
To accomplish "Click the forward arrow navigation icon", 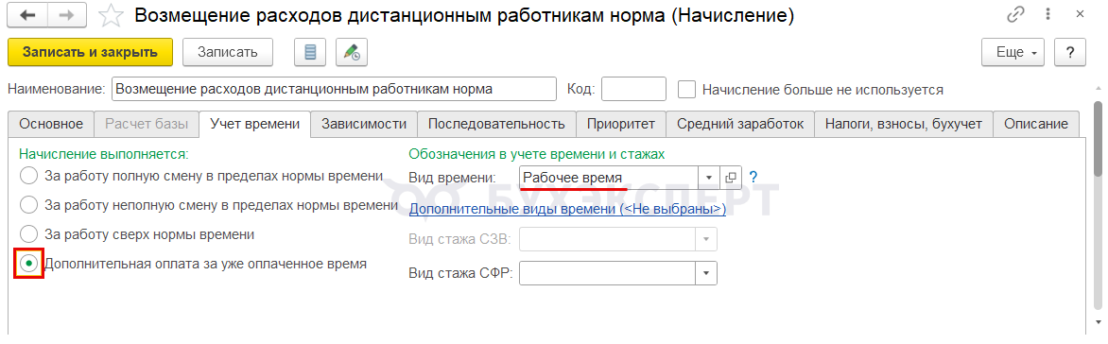I will (x=67, y=15).
